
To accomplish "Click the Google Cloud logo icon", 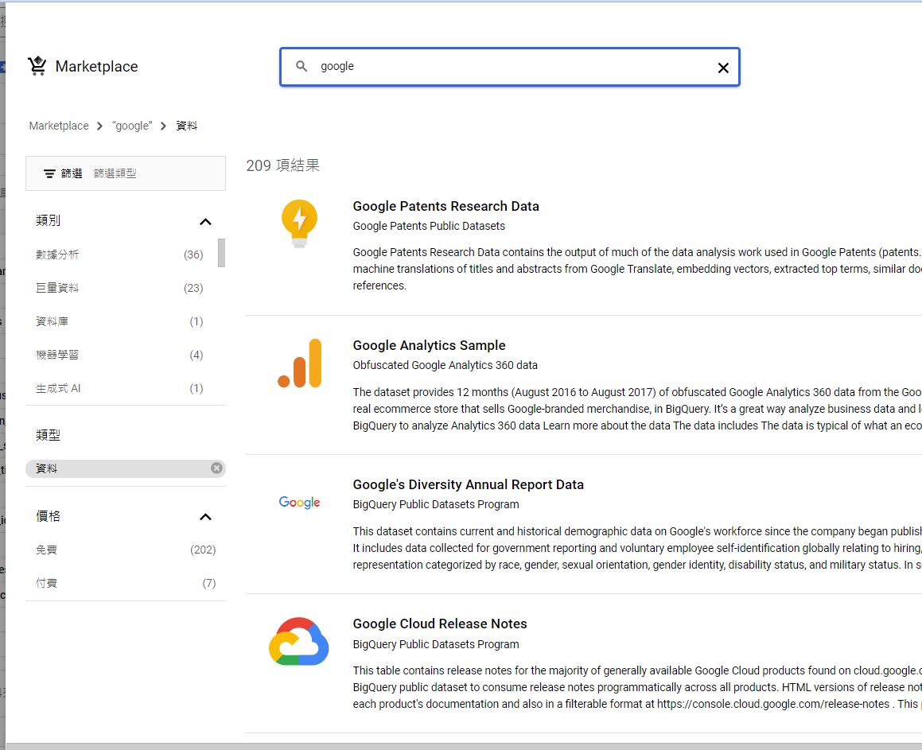I will pos(298,641).
